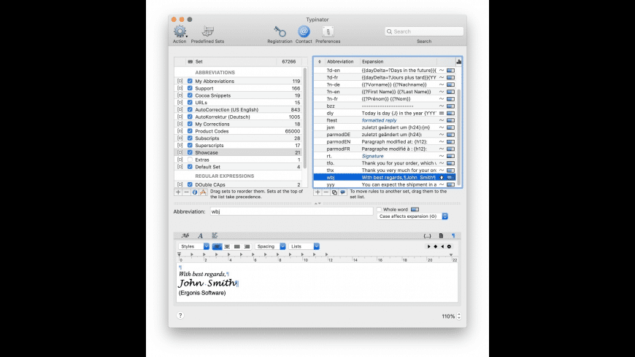Screen dimensions: 635x357
Task: Show set info via the blue info icon
Action: tap(195, 192)
